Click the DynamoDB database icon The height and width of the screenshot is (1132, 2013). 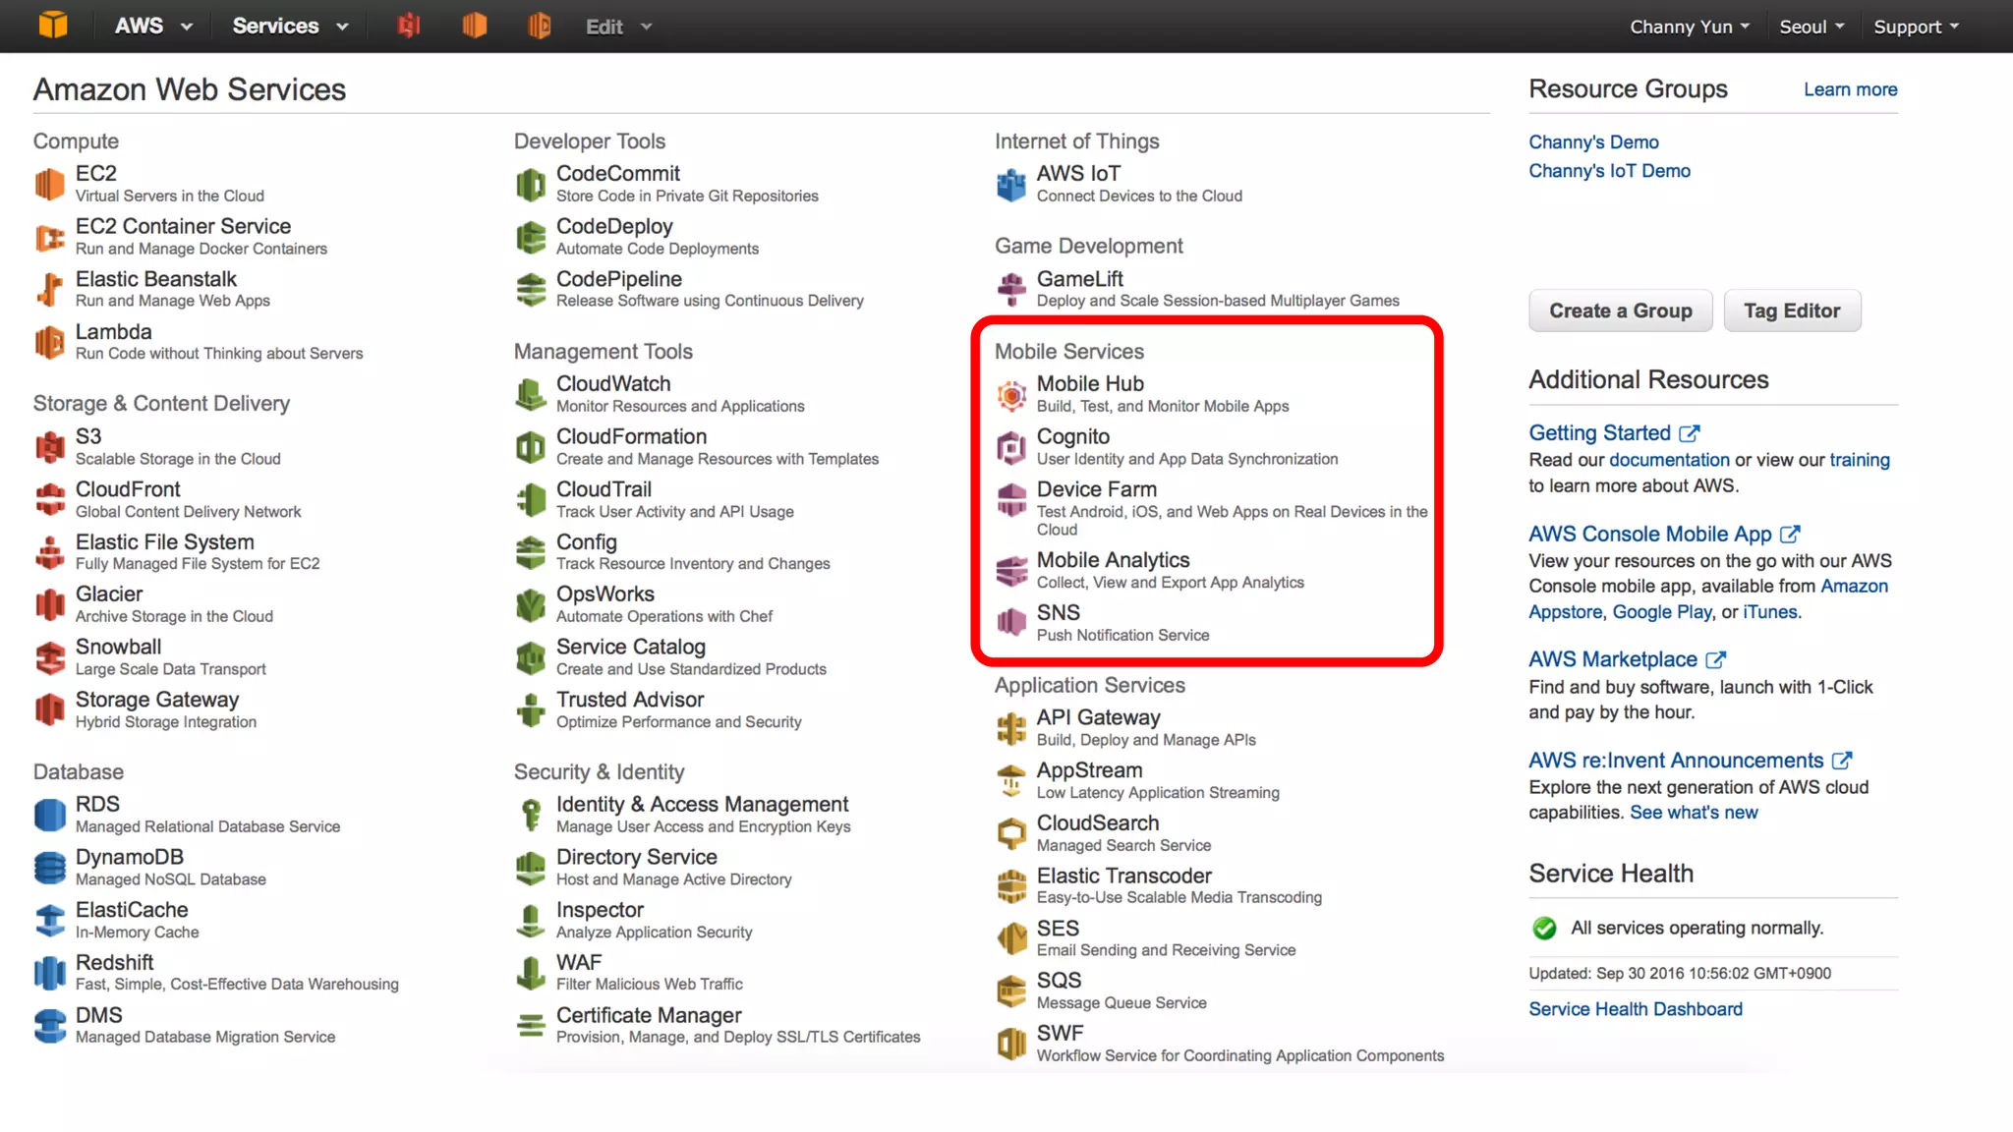[x=49, y=868]
